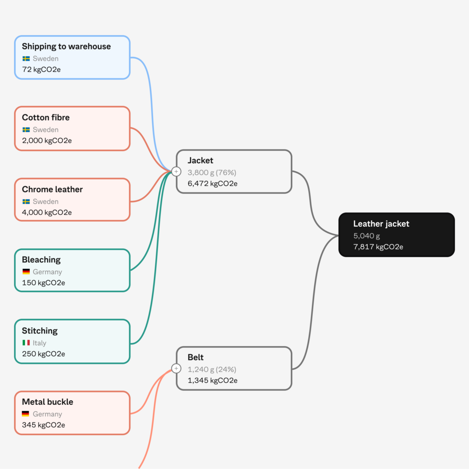Select the Shipping to warehouse node title
The image size is (469, 469).
66,46
